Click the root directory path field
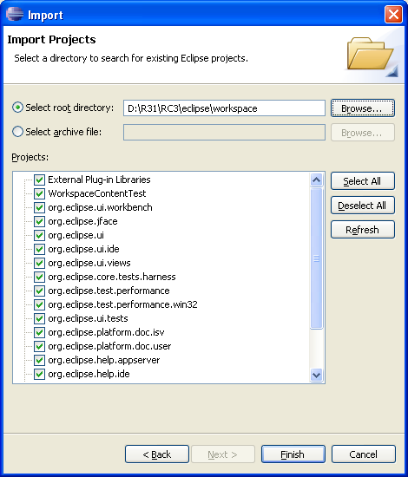 click(224, 108)
